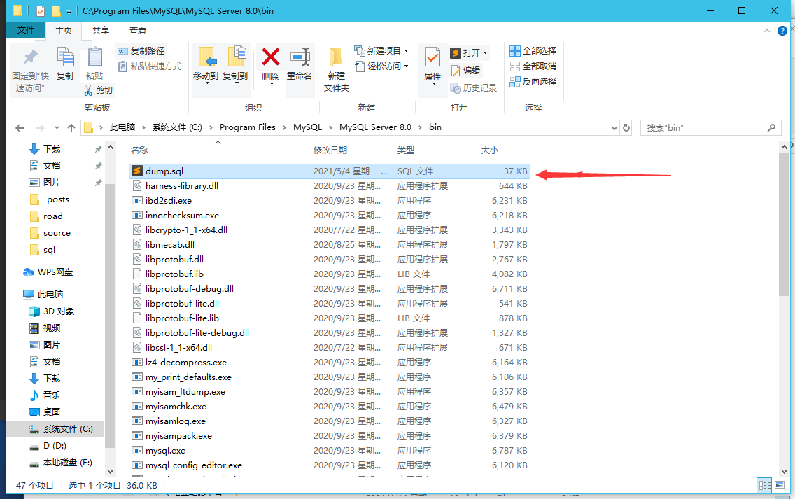Screen dimensions: 795x499
Task: Switch to details view in status bar
Action: [x=764, y=485]
